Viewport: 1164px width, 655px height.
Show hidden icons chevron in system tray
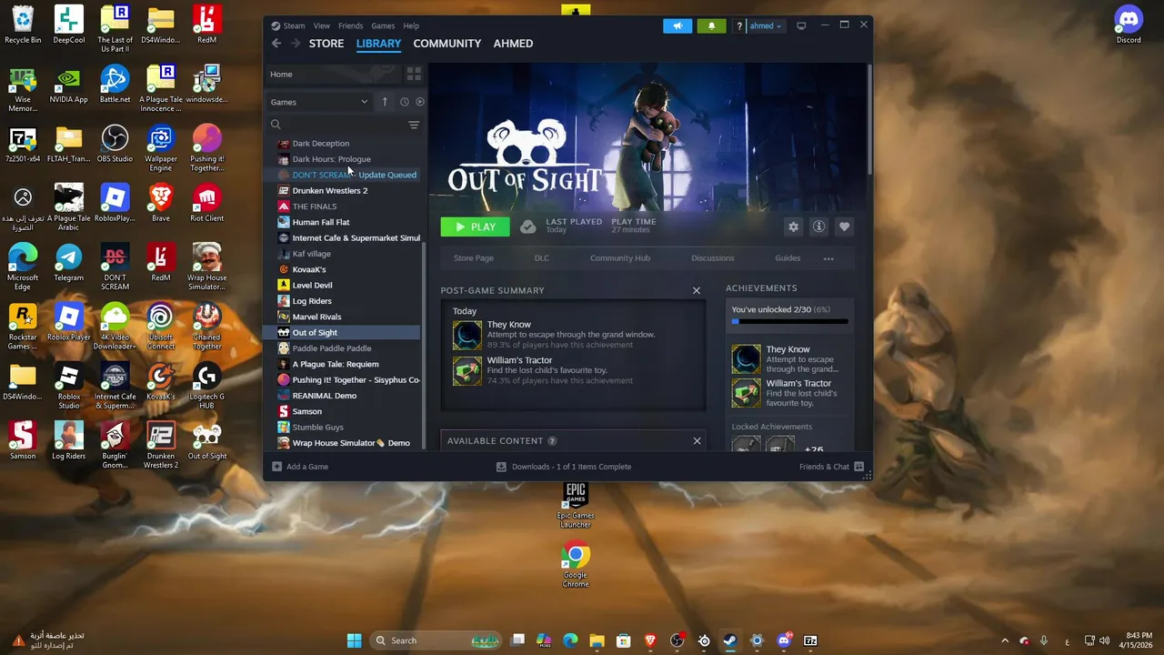[x=1004, y=640]
